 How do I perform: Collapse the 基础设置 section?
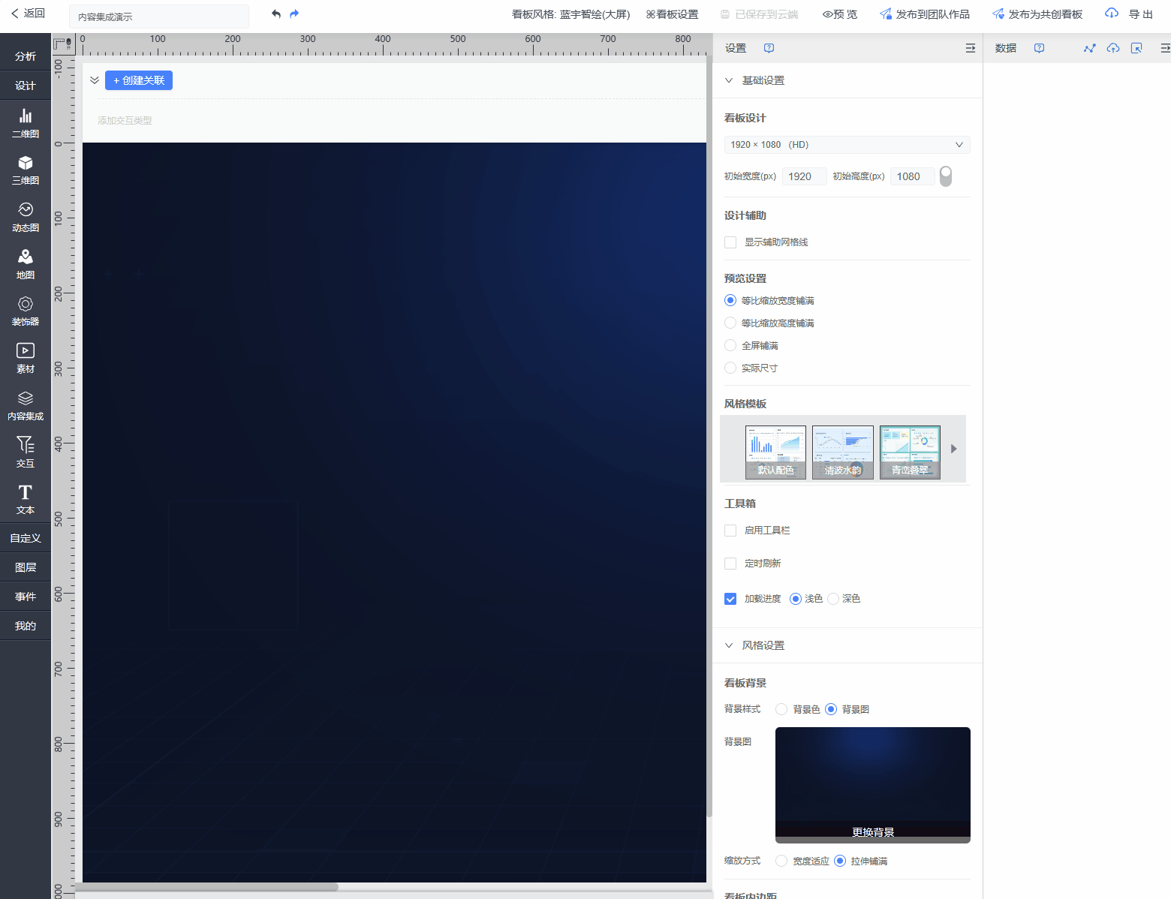(729, 80)
